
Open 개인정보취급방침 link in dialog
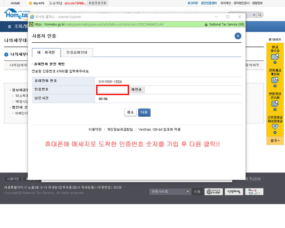[x=120, y=129]
